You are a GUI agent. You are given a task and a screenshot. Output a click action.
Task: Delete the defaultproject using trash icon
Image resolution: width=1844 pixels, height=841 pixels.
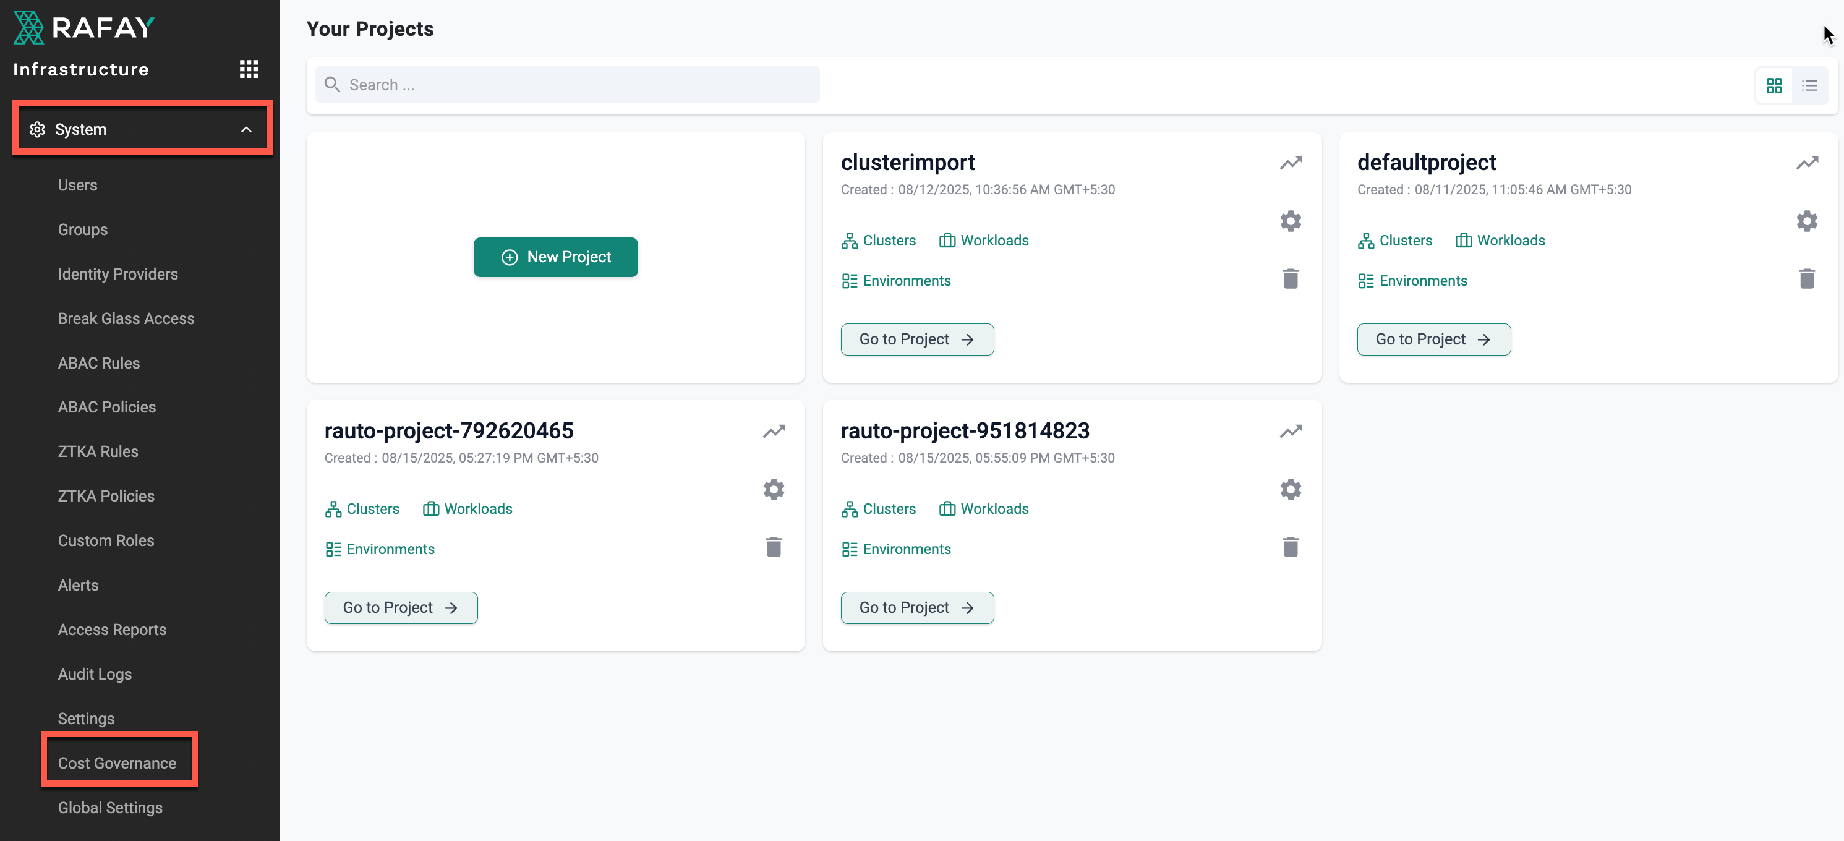pos(1806,278)
